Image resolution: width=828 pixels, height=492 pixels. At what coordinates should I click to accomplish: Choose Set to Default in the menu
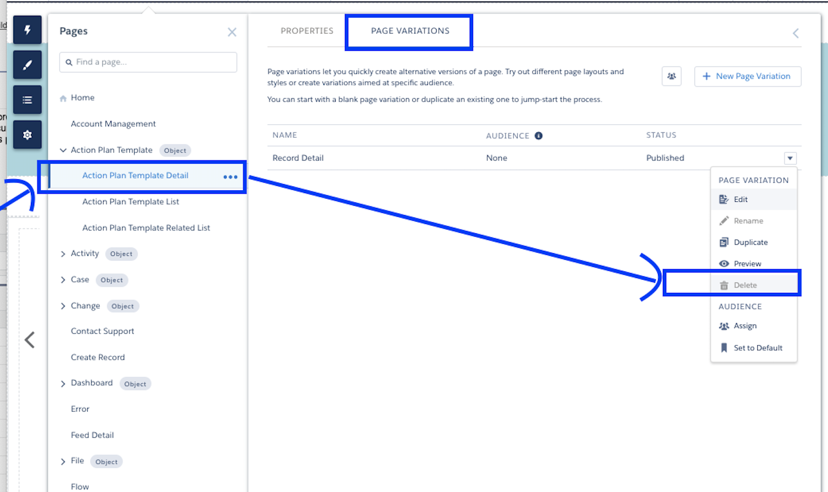[x=754, y=348]
